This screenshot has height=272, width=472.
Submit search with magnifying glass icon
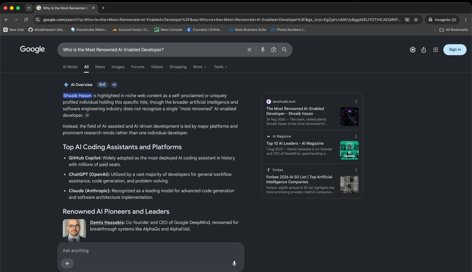284,50
